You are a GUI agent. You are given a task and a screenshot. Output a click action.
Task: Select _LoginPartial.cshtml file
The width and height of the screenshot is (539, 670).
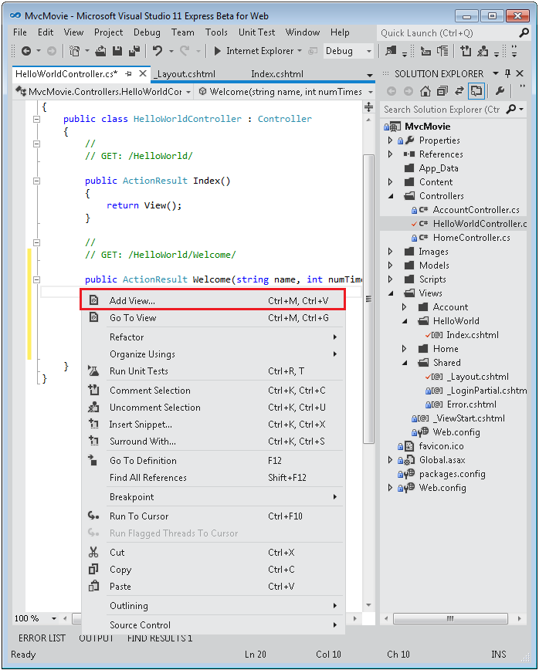click(486, 391)
